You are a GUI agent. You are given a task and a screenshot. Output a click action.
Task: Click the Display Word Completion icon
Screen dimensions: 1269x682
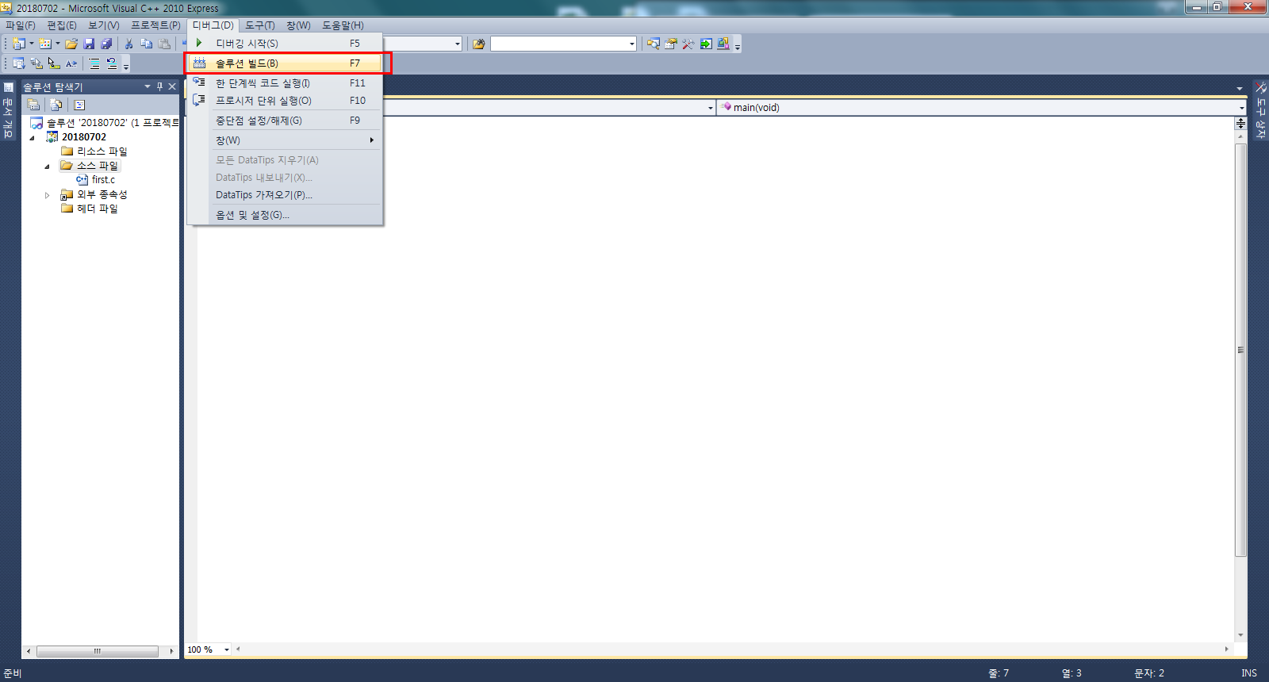(71, 63)
